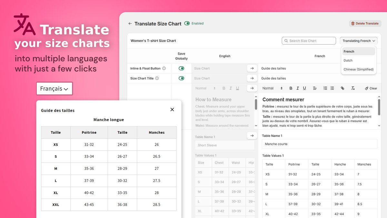Click 27.5 in the popup size table

tap(157, 181)
